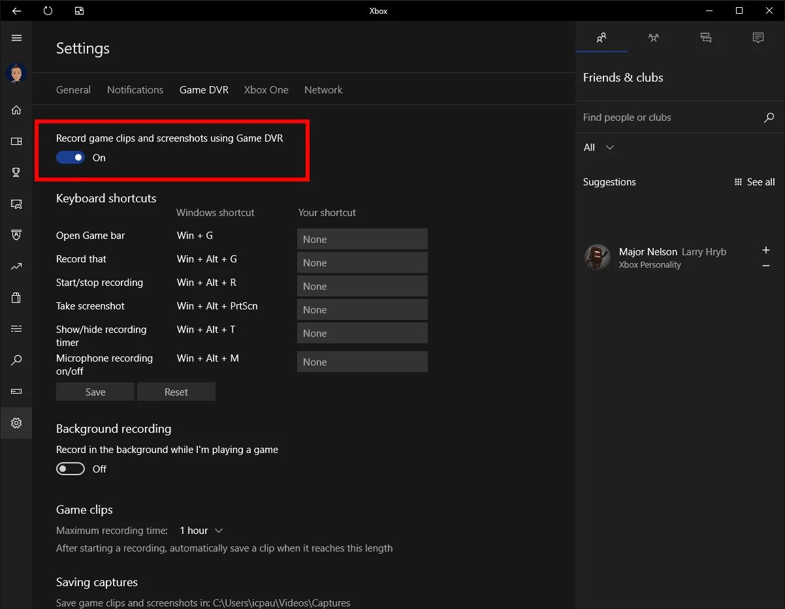This screenshot has width=785, height=609.
Task: Select the Friends tab people icon
Action: [x=601, y=38]
